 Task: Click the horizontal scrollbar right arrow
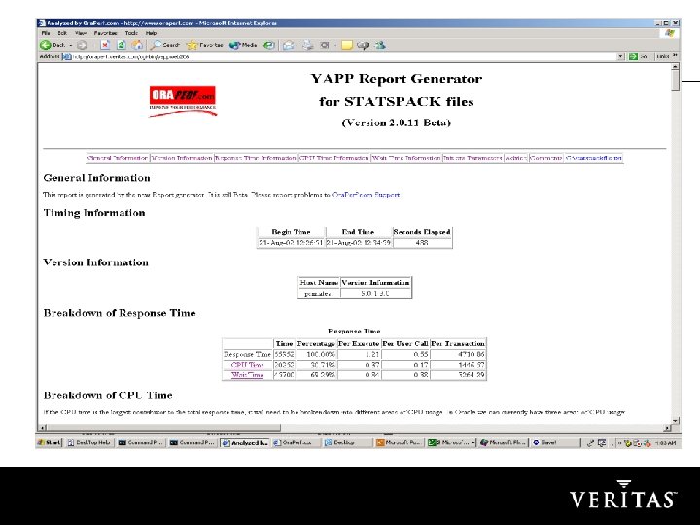pos(667,427)
